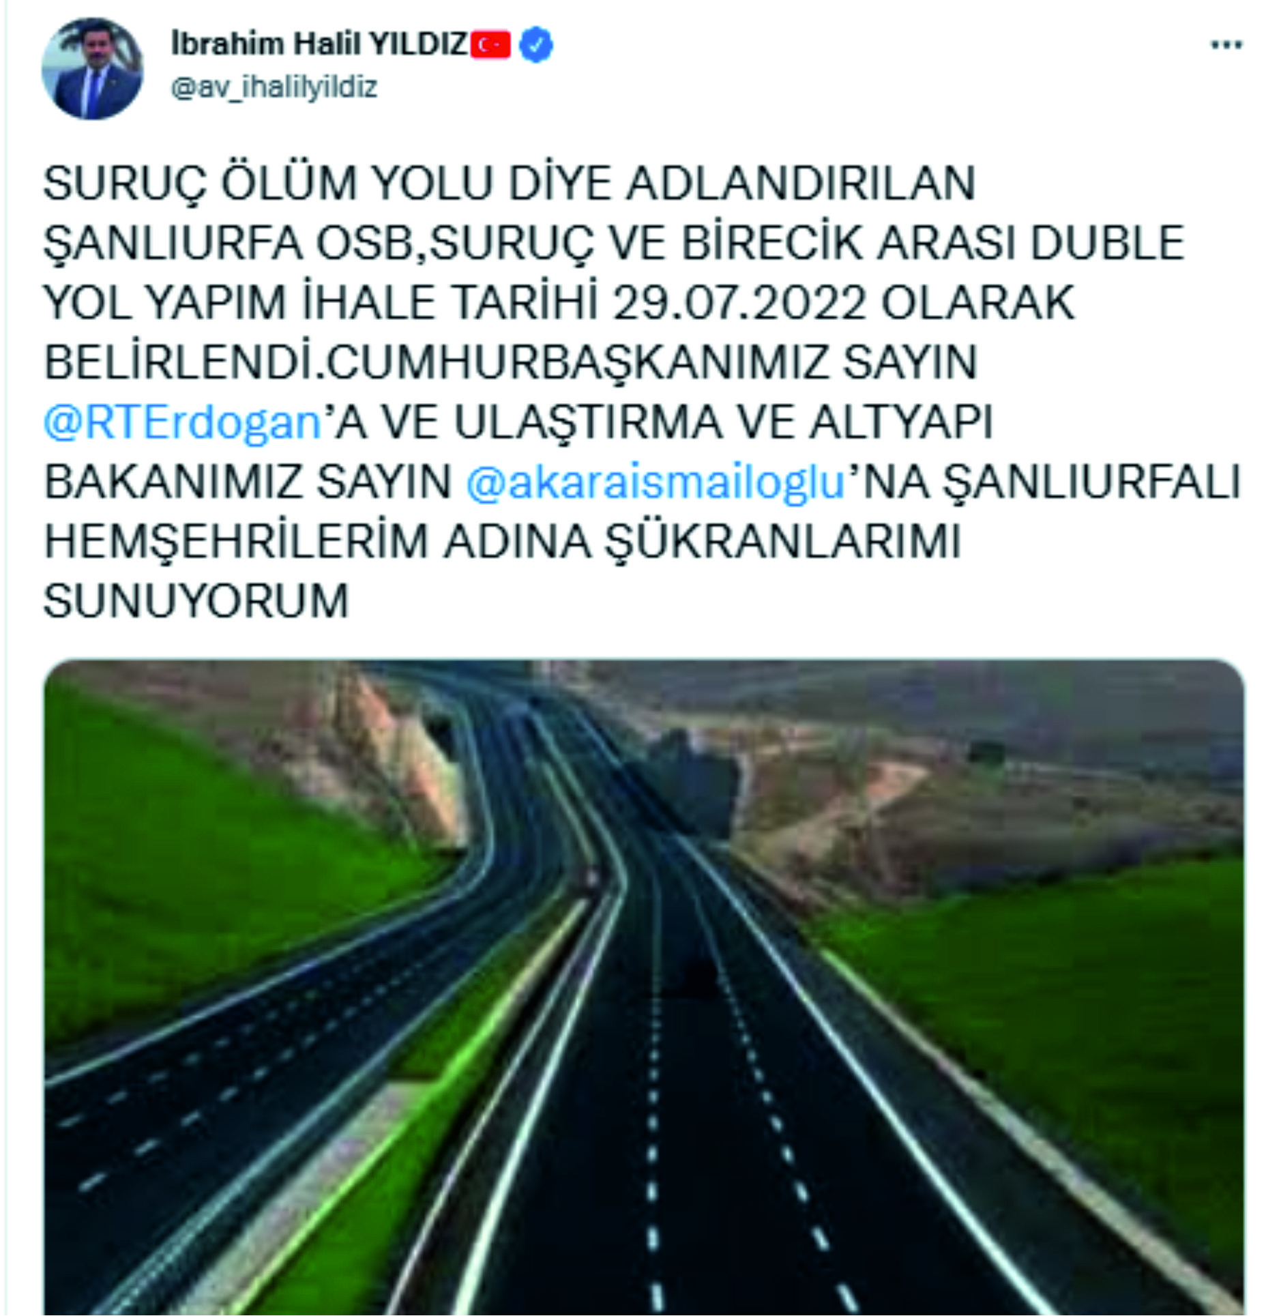Open the @av_ihalilyildiz handle link

274,87
